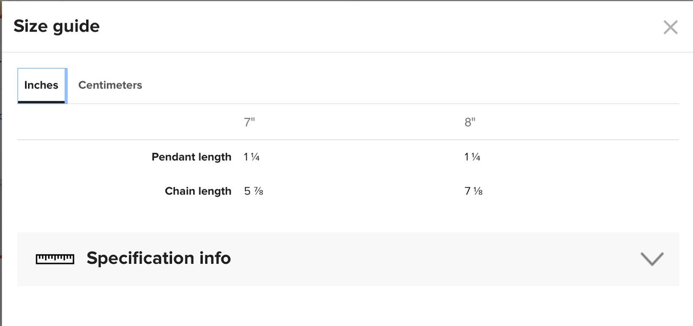Click blank header area right of Size guide title

(379, 26)
